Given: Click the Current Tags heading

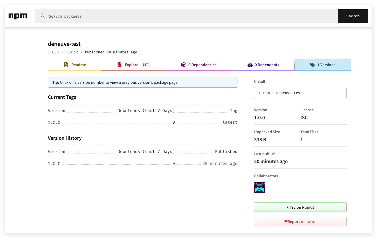Looking at the screenshot, I should 62,97.
